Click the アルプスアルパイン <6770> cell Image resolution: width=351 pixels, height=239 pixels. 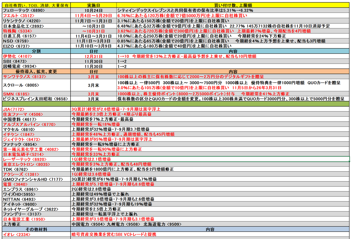pyautogui.click(x=36, y=124)
